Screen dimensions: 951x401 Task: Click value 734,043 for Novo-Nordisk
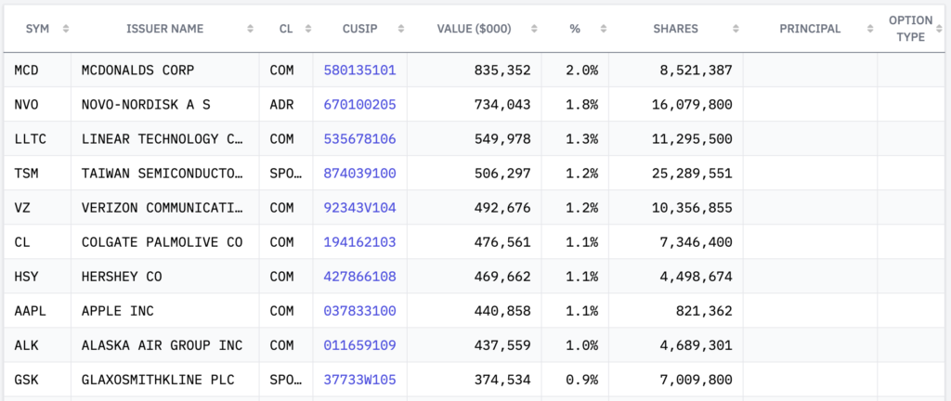tap(502, 105)
